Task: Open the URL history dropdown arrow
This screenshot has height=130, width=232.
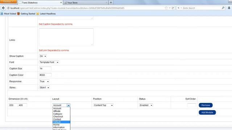Action: pos(170,8)
